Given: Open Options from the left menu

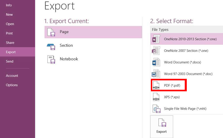Looking at the screenshot, I should (x=12, y=85).
